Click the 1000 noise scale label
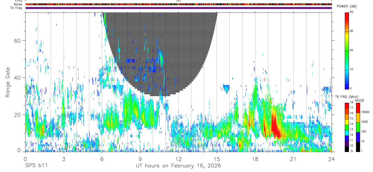This screenshot has height=172, width=373. (364, 122)
